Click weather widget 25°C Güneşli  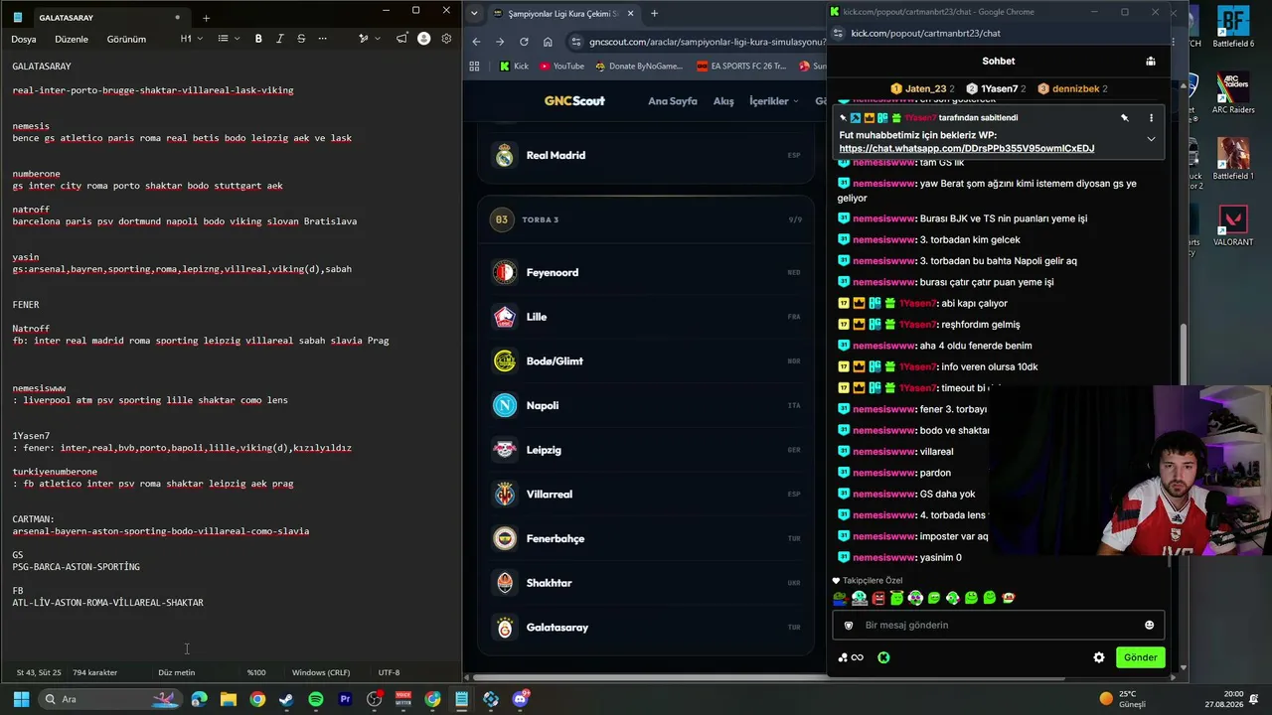coord(1123,699)
